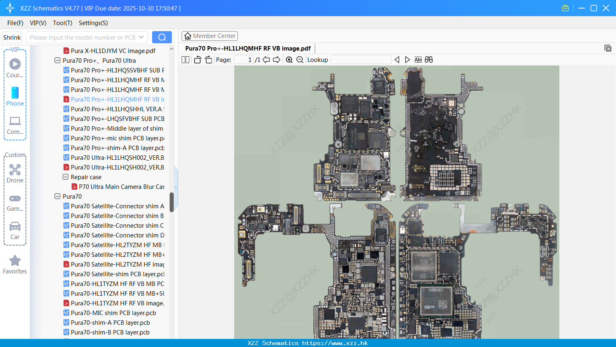Collapse the Repair case node
Screen dimensions: 616x347
[x=66, y=177]
